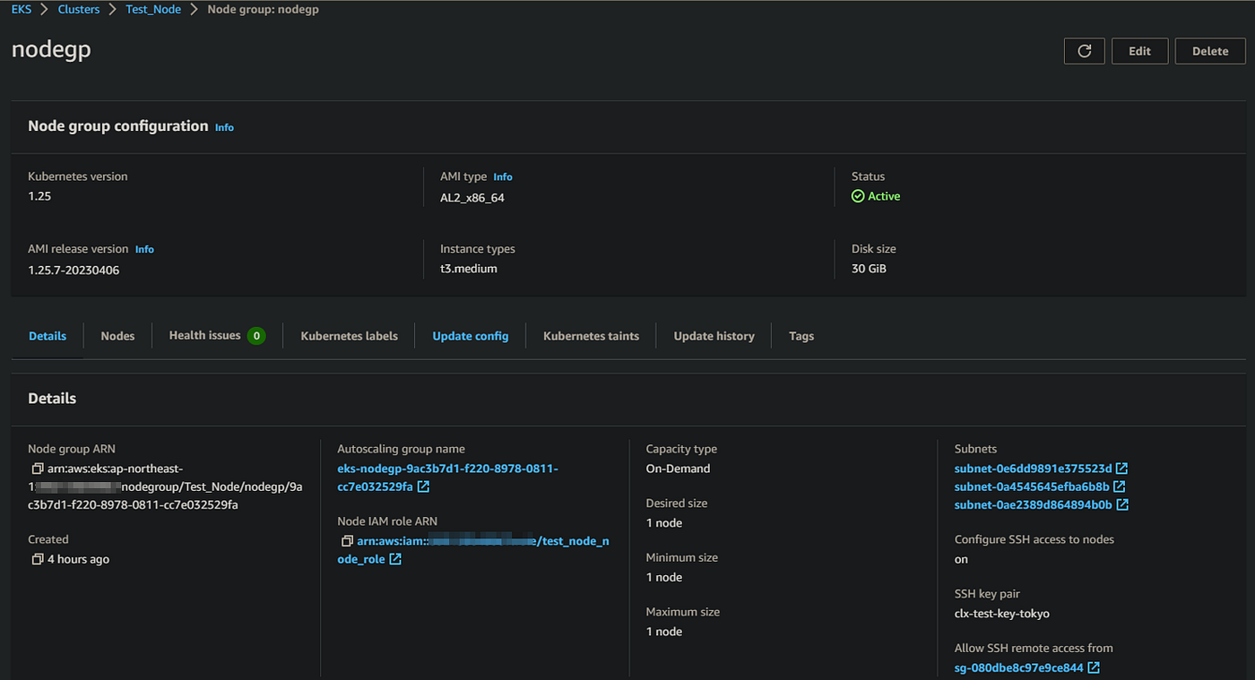Open subnet-0e6dd9891e375523d link
Viewport: 1255px width, 680px height.
pos(1033,469)
